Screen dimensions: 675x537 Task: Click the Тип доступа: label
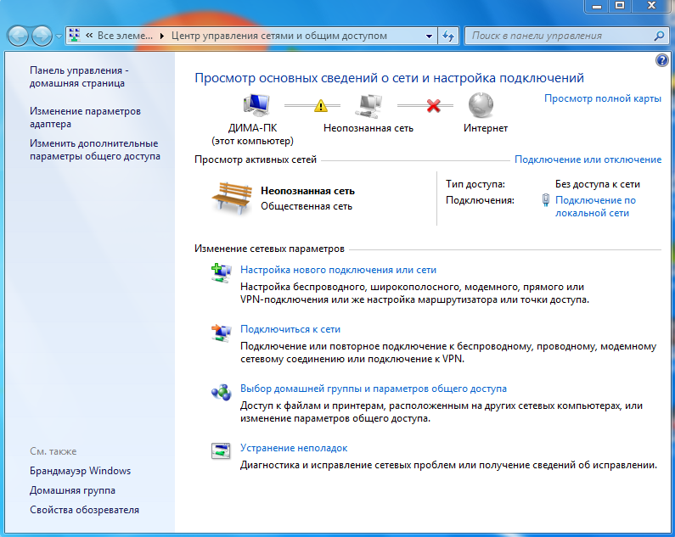click(x=475, y=184)
